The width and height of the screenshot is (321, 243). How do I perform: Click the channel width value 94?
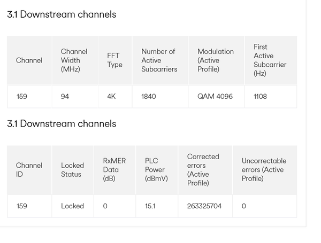click(x=65, y=97)
